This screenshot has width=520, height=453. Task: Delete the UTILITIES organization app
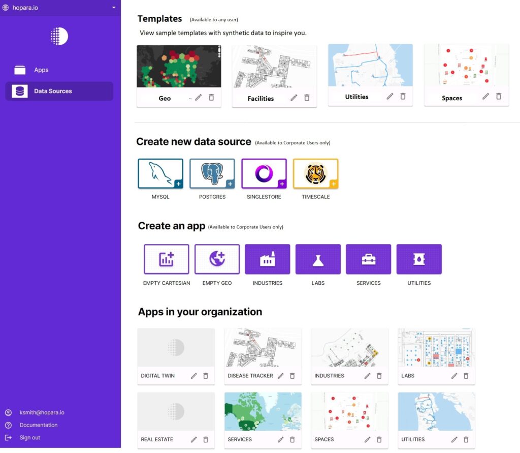click(x=466, y=439)
